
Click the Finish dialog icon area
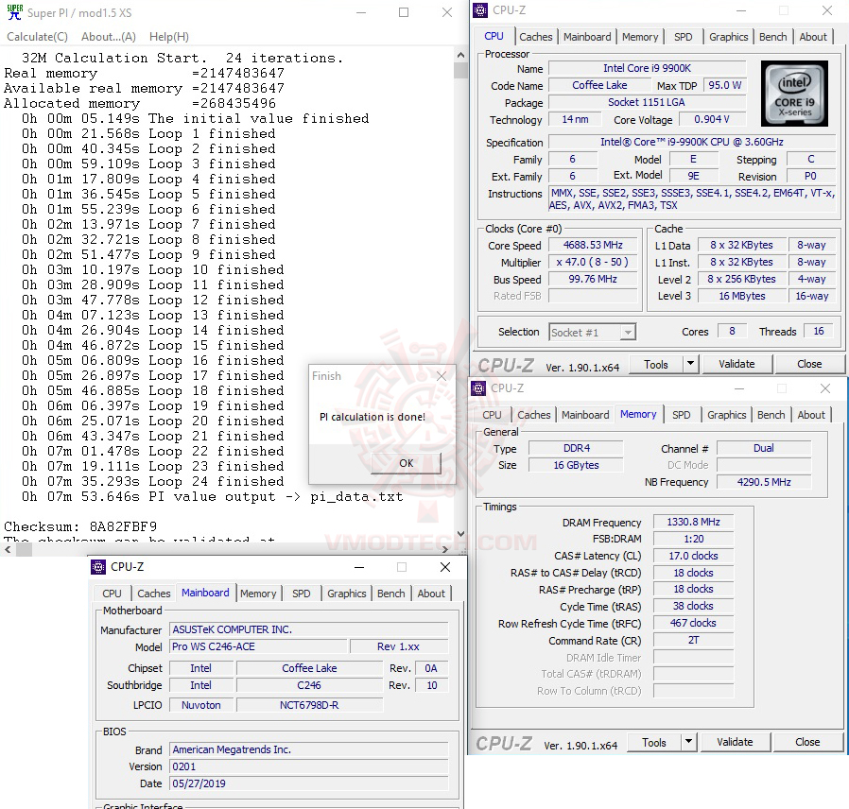click(x=315, y=376)
